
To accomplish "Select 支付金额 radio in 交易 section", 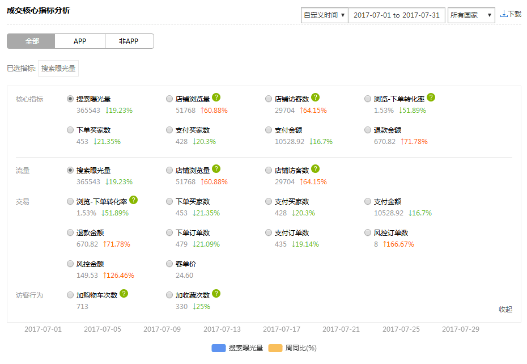I will coord(368,201).
